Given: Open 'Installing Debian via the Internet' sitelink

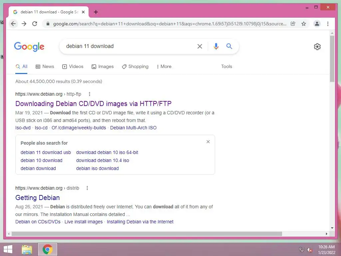Looking at the screenshot, I should (x=140, y=222).
